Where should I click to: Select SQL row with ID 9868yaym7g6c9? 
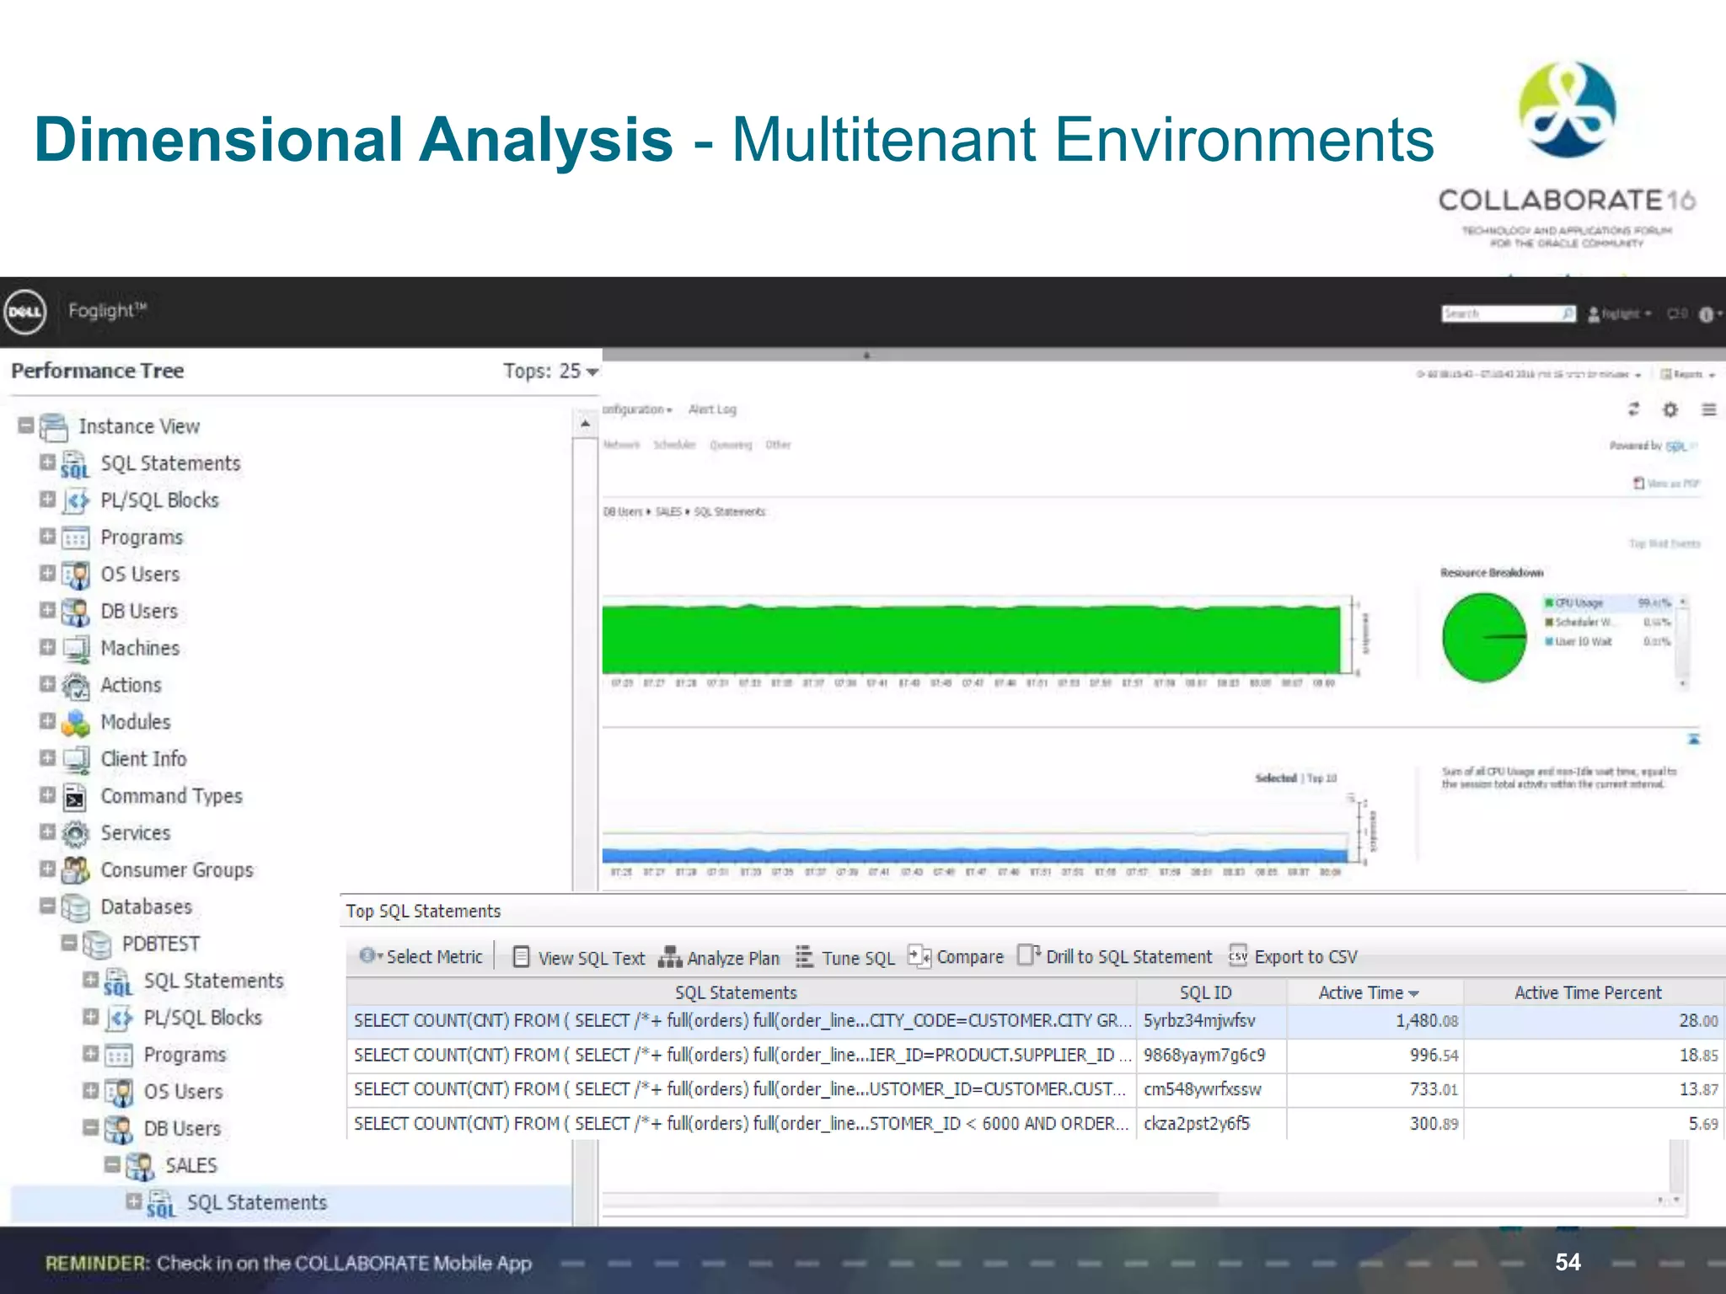click(x=1034, y=1056)
